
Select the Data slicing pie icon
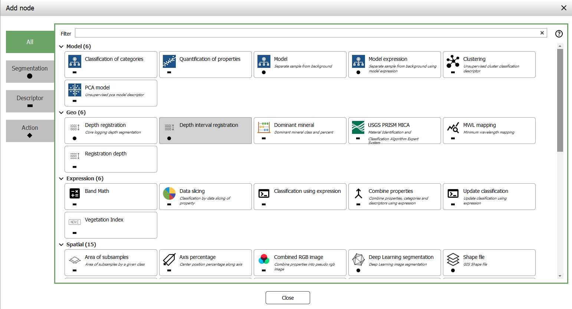tap(169, 193)
